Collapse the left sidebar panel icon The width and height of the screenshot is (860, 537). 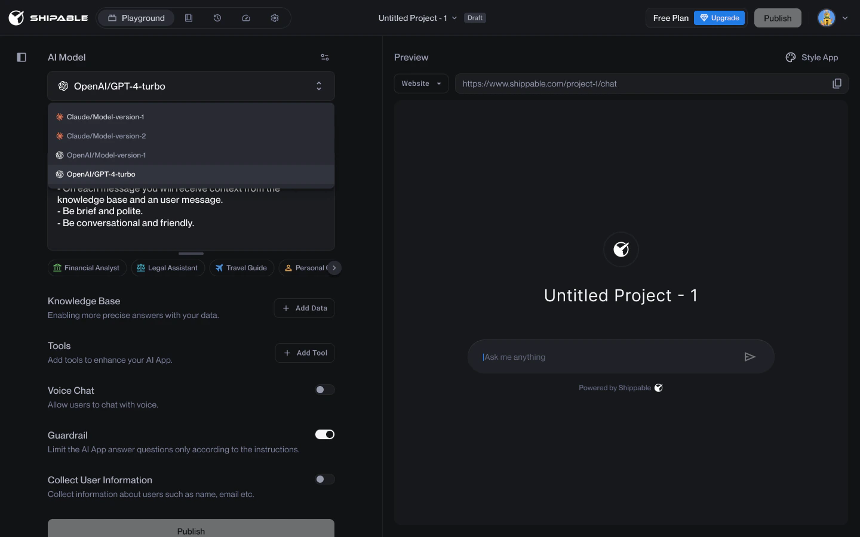click(x=21, y=57)
